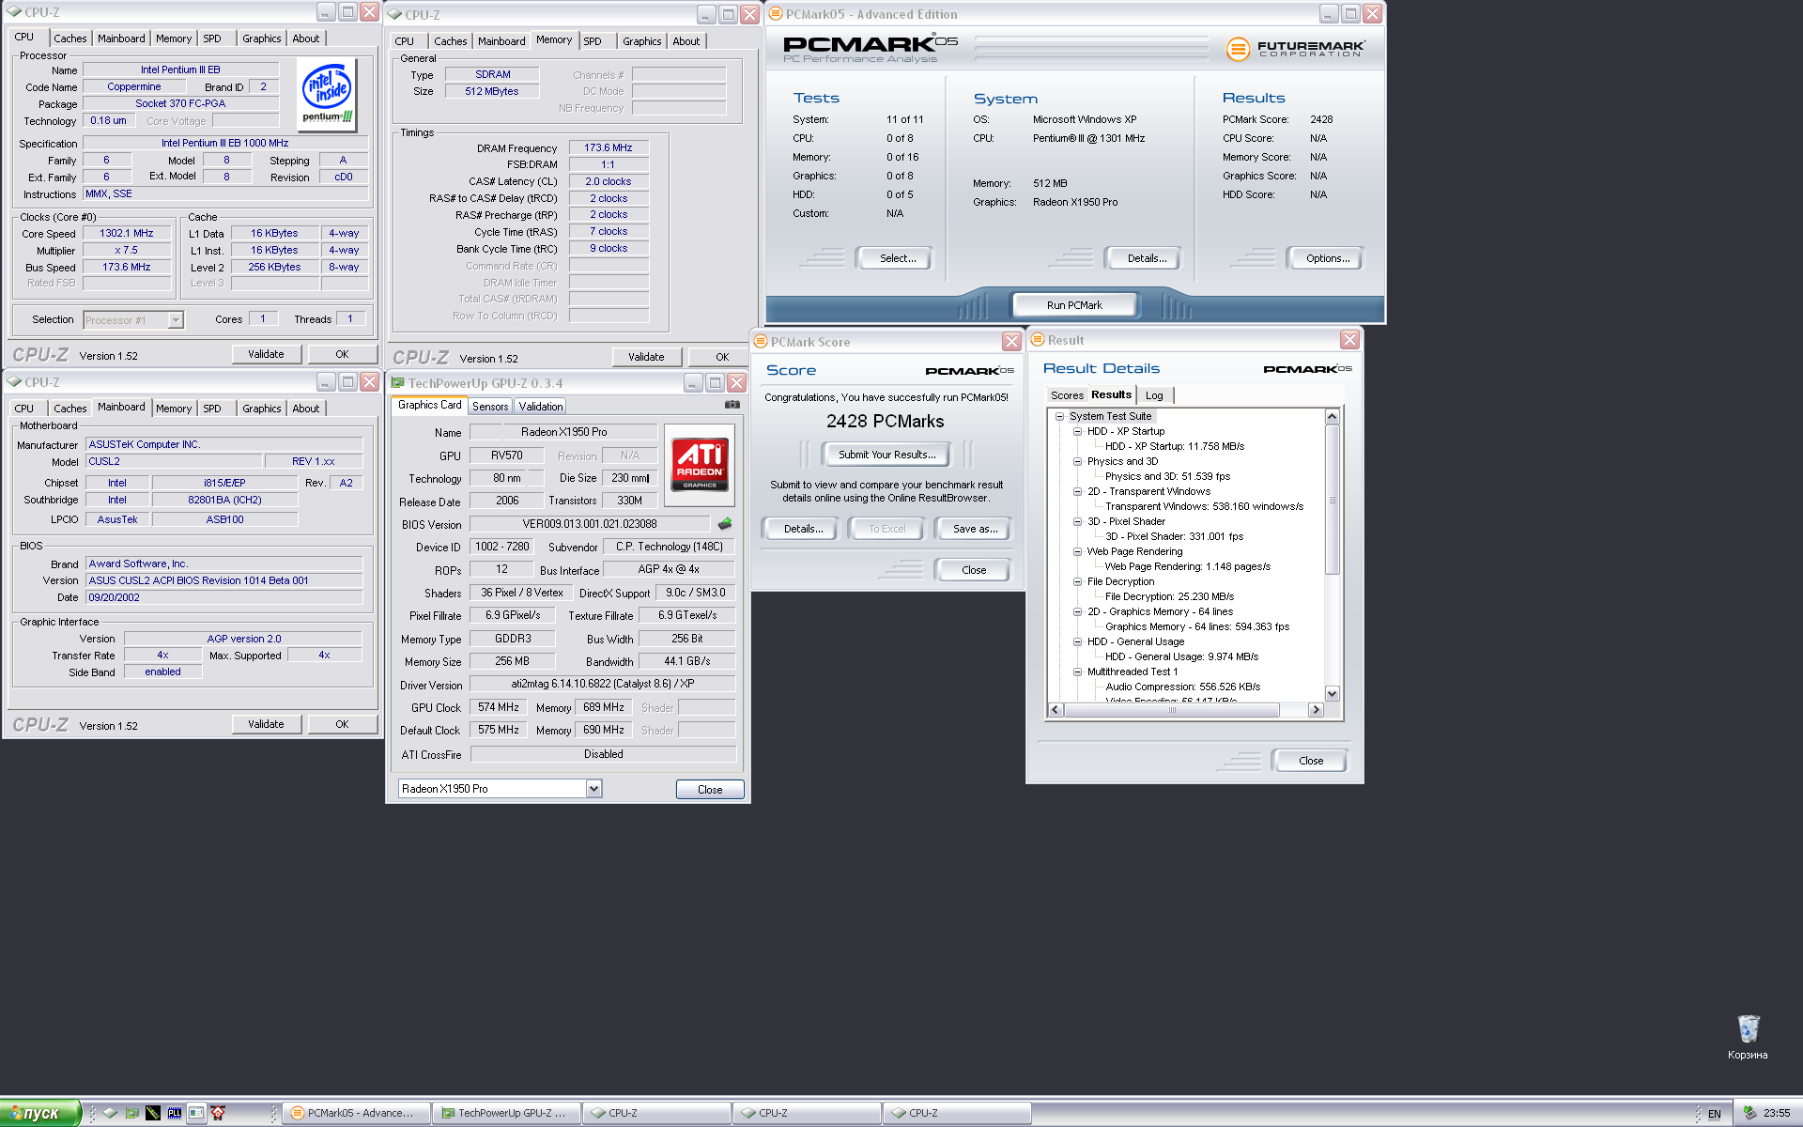This screenshot has width=1803, height=1127.
Task: Click the PLL quick launch icon
Action: point(175,1113)
